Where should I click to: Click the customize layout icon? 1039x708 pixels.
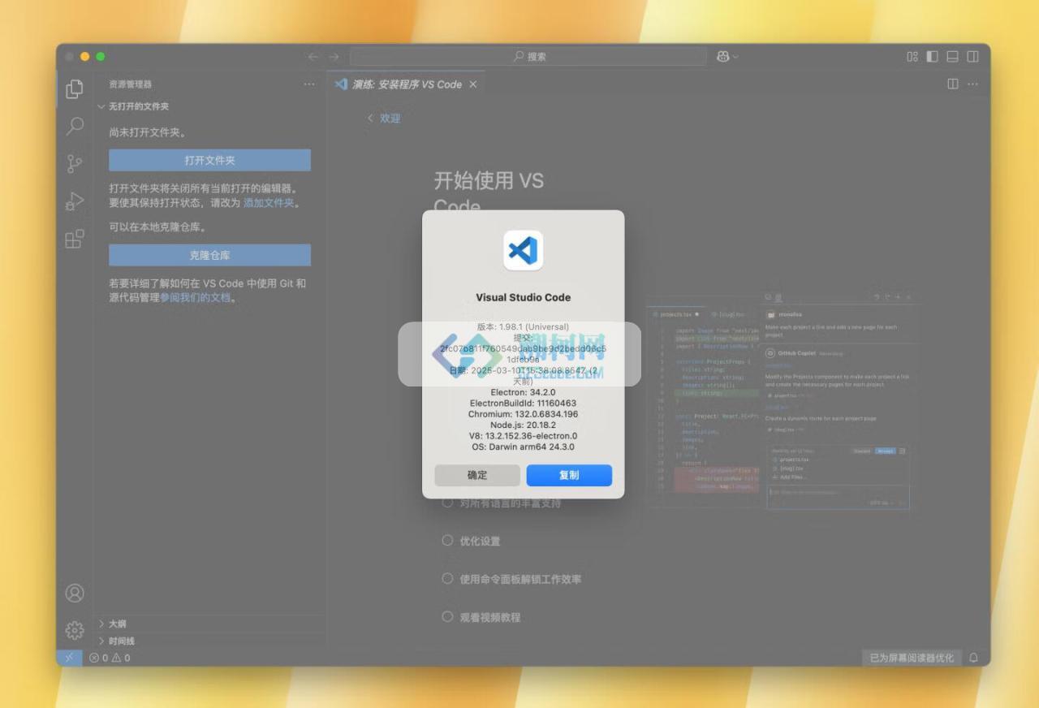tap(912, 56)
